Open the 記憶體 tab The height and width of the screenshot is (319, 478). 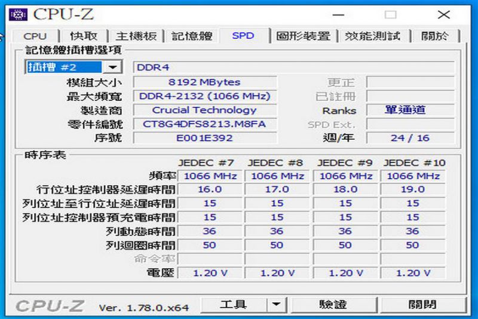192,36
